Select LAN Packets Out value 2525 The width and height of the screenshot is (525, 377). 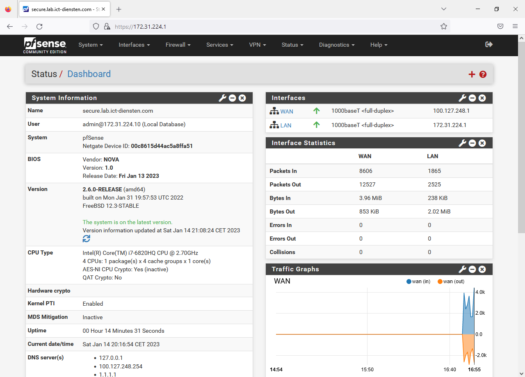(434, 184)
